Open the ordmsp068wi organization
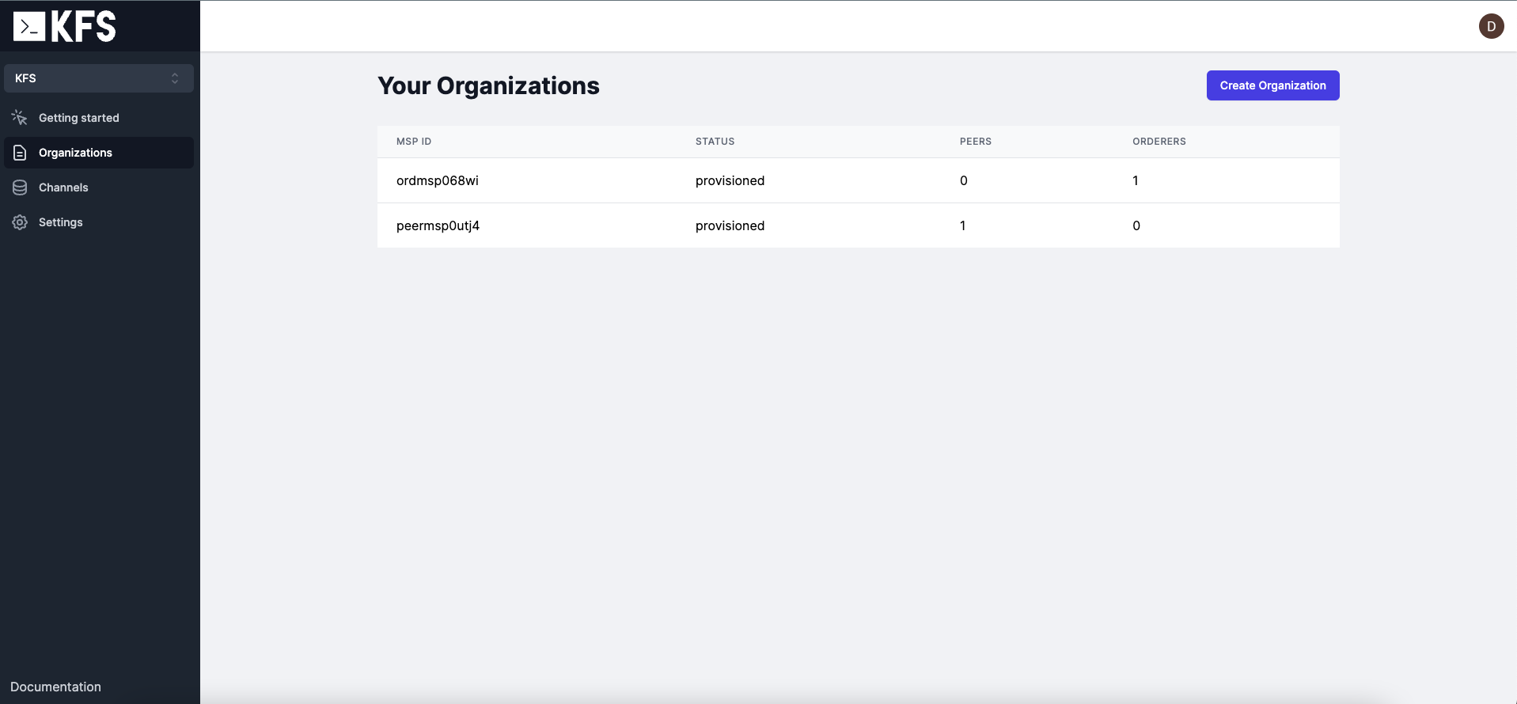 (438, 180)
